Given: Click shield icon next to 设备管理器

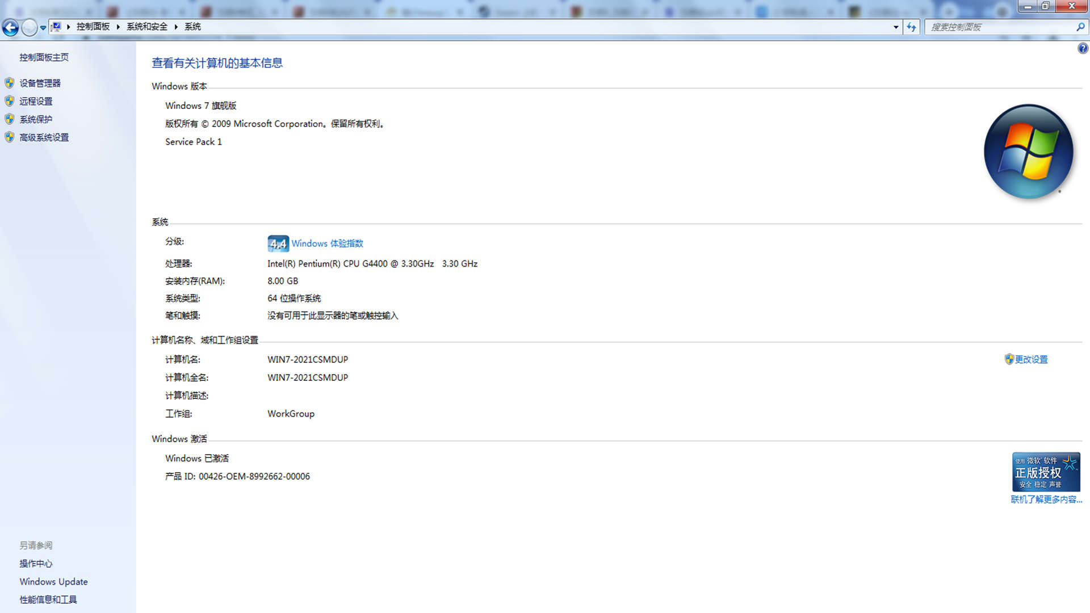Looking at the screenshot, I should pyautogui.click(x=10, y=83).
